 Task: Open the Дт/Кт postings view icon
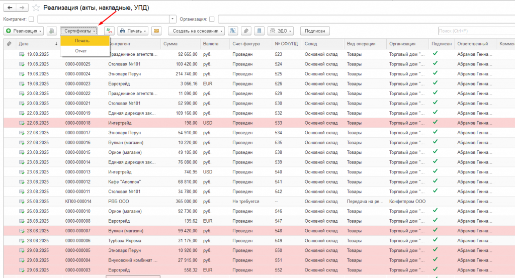(x=109, y=31)
